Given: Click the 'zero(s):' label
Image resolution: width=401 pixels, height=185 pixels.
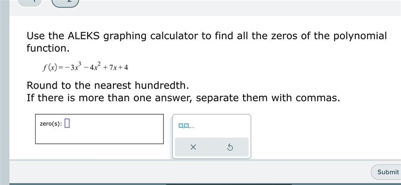Looking at the screenshot, I should 51,124.
